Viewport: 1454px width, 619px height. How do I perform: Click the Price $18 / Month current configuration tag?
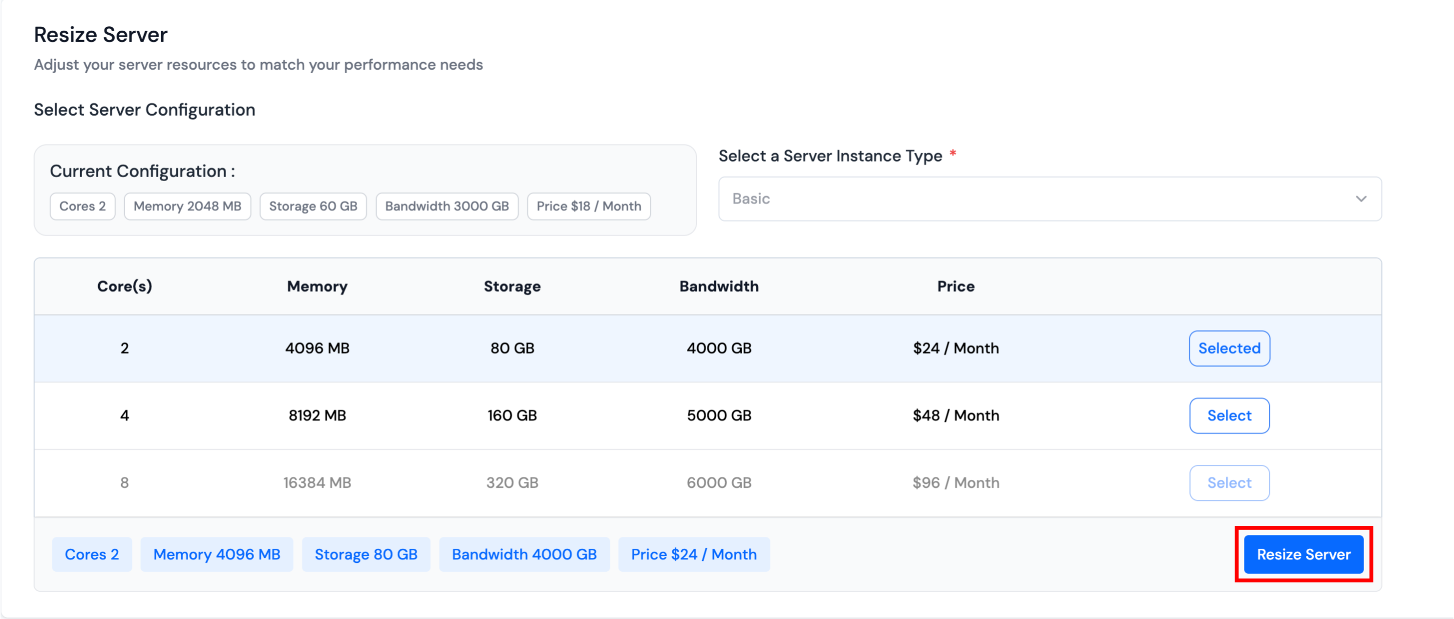(589, 206)
